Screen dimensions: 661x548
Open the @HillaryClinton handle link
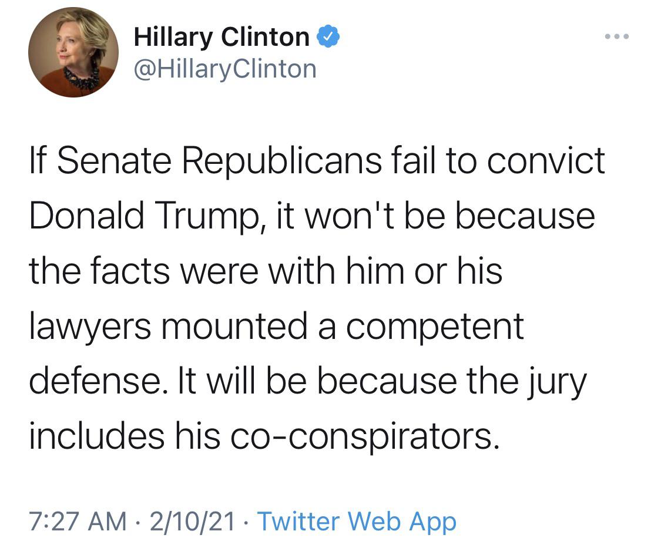pos(225,69)
